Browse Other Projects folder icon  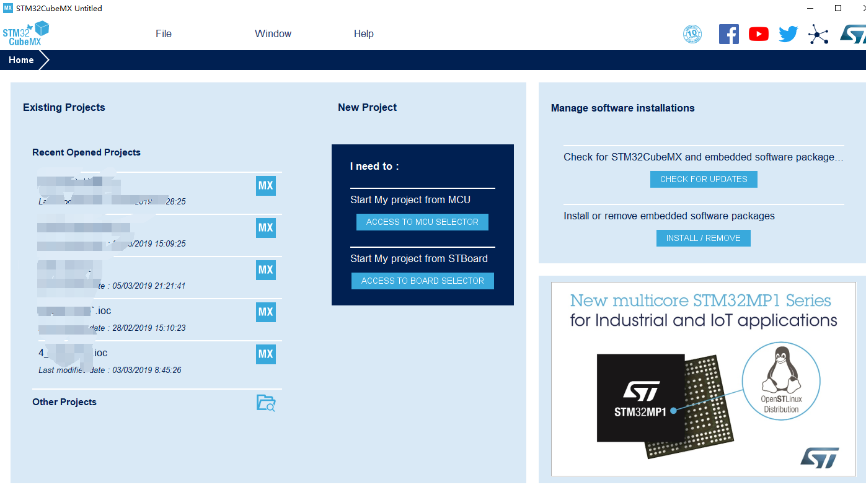(266, 403)
